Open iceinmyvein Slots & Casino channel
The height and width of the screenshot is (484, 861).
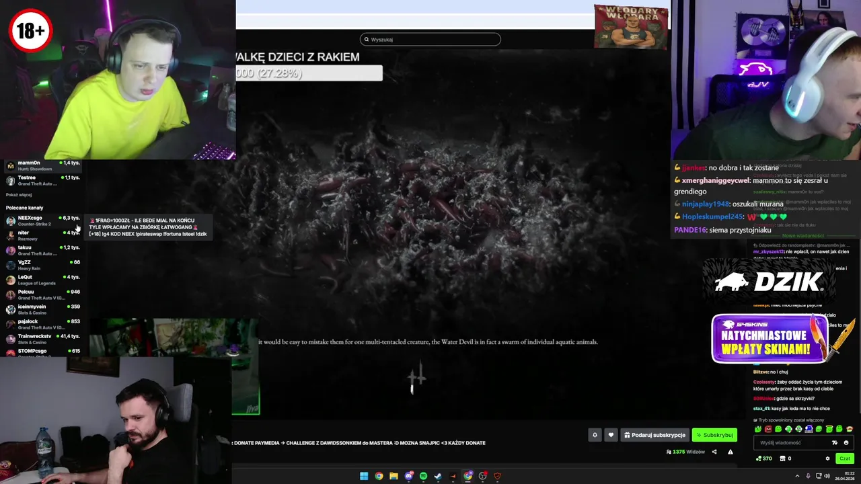(43, 309)
